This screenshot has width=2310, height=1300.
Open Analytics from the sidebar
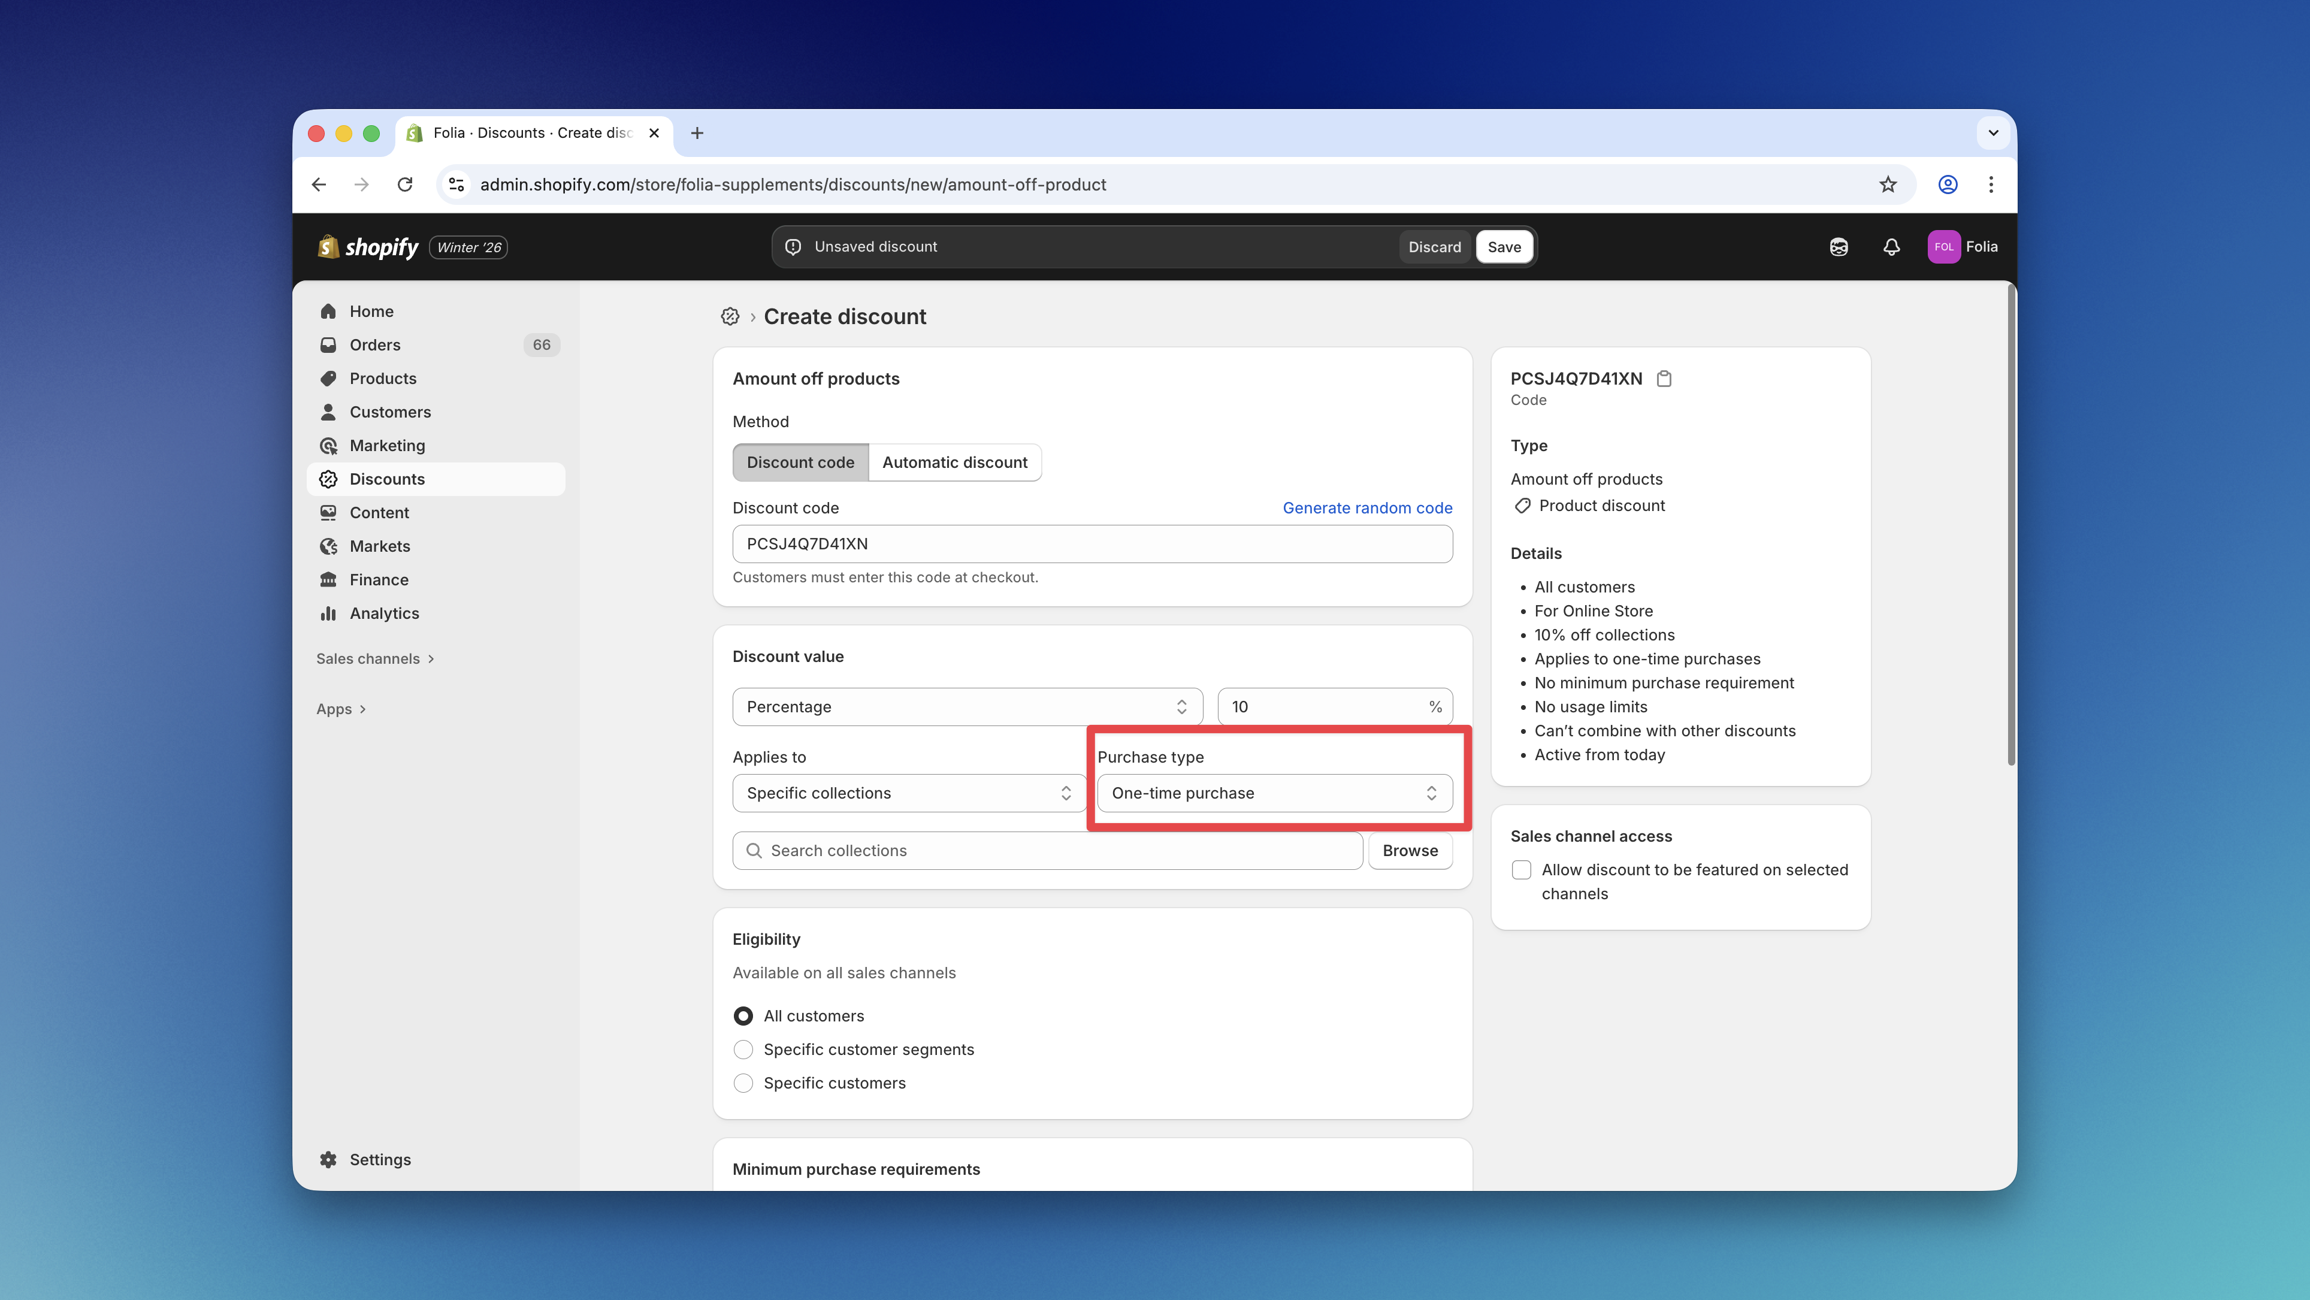click(384, 613)
